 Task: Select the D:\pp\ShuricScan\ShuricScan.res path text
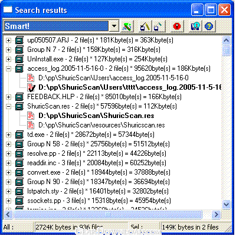click(x=96, y=116)
